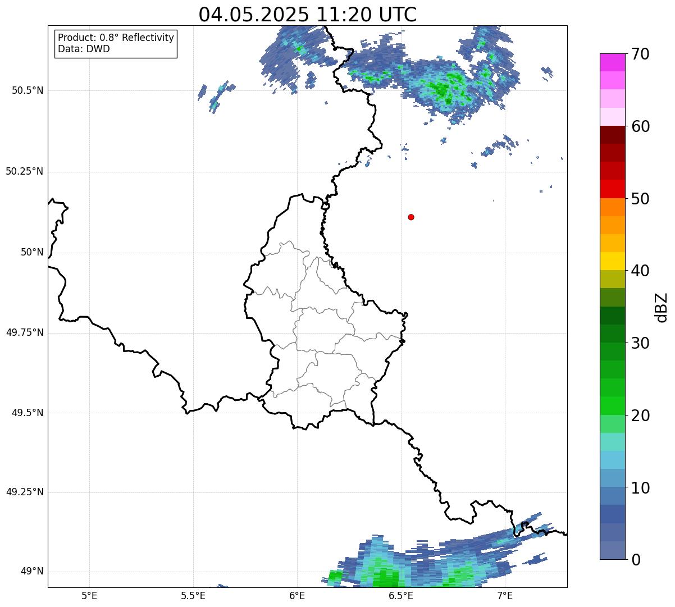Click the orange colorbar segment below 50
Screen dimensions: 675x607
pos(612,207)
